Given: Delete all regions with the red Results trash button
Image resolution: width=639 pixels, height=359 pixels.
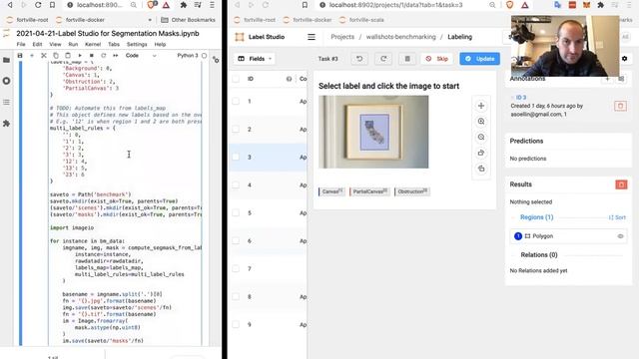Looking at the screenshot, I should [621, 184].
